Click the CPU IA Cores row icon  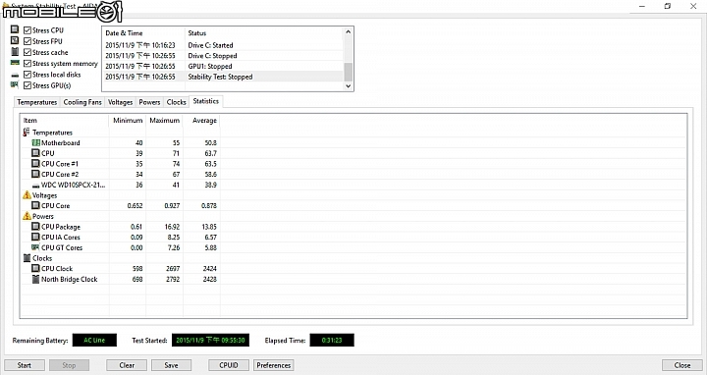[x=35, y=237]
